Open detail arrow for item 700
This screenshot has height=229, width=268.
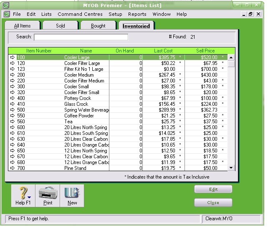[x=13, y=168]
